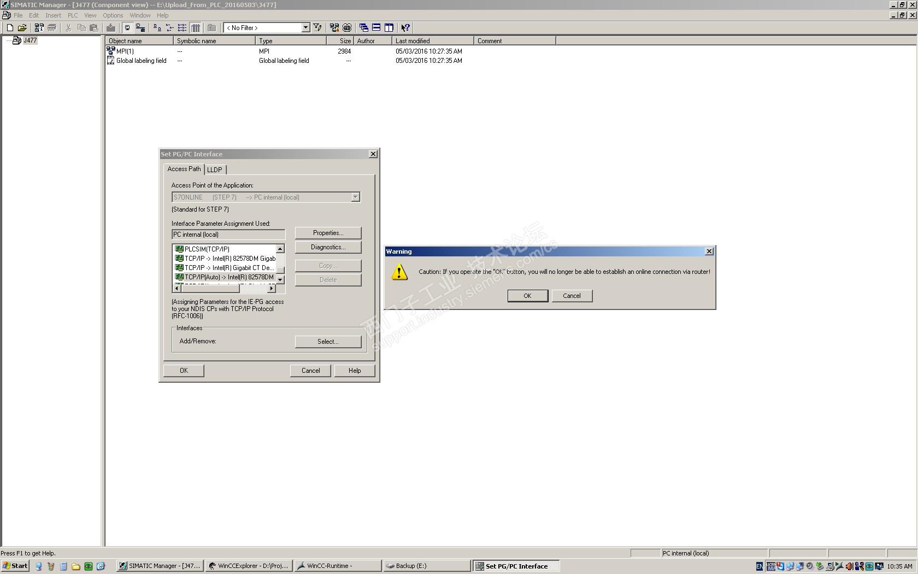Viewport: 918px width, 574px height.
Task: Switch to Large Icons view
Action: click(x=157, y=28)
